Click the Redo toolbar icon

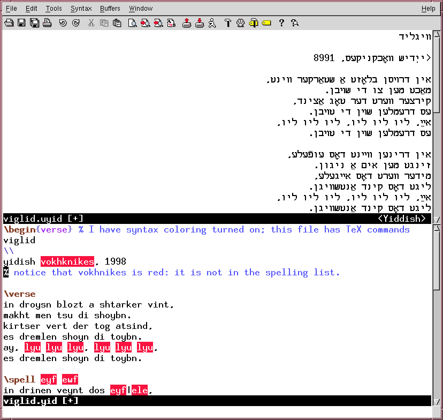75,23
